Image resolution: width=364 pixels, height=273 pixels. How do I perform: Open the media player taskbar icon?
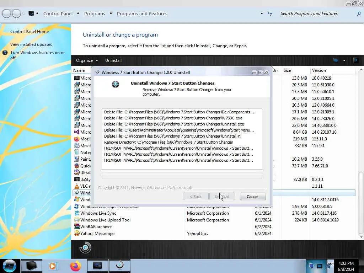pyautogui.click(x=53, y=266)
